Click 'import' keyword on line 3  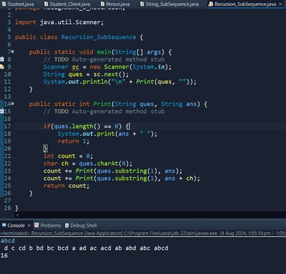tap(25, 22)
